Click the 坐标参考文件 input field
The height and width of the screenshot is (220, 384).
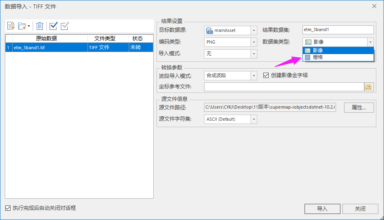click(x=284, y=87)
